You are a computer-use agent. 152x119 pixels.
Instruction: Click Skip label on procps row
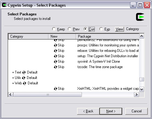click(61, 45)
